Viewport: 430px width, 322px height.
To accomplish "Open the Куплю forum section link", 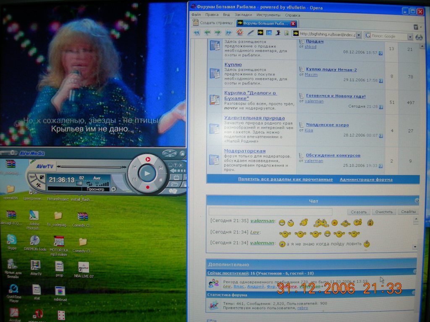I will 233,64.
